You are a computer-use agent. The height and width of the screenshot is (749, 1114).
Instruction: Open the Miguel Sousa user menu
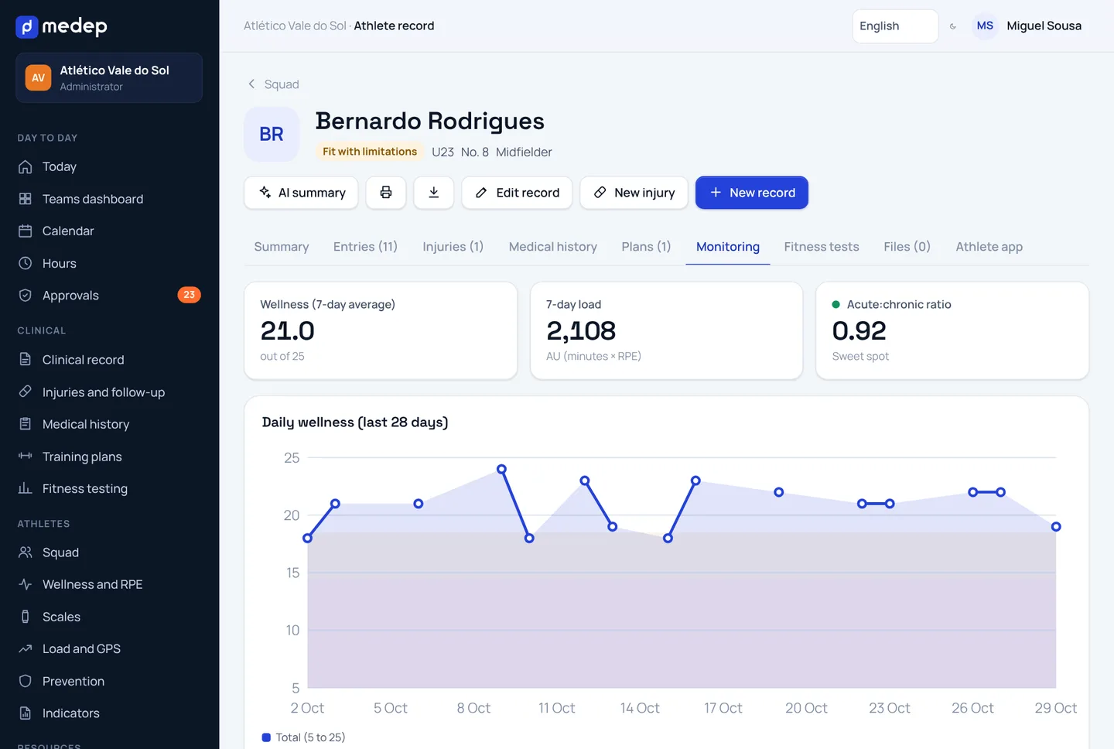[1028, 26]
